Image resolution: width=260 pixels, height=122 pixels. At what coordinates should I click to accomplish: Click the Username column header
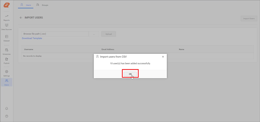(29, 49)
